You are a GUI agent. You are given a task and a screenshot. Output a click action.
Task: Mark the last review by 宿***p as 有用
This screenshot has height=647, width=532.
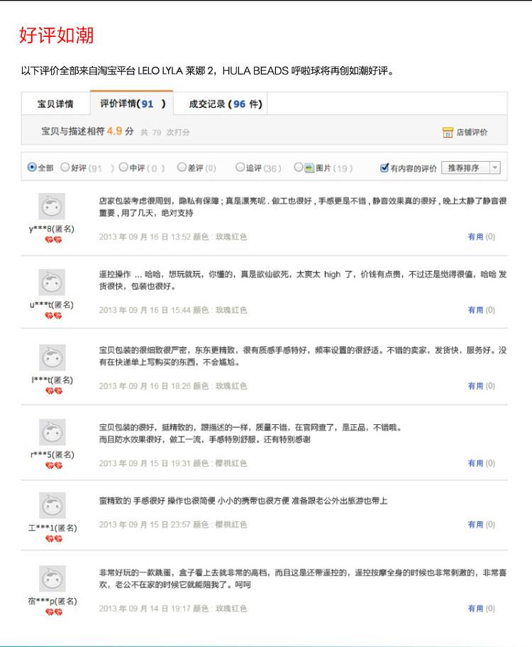click(x=480, y=609)
